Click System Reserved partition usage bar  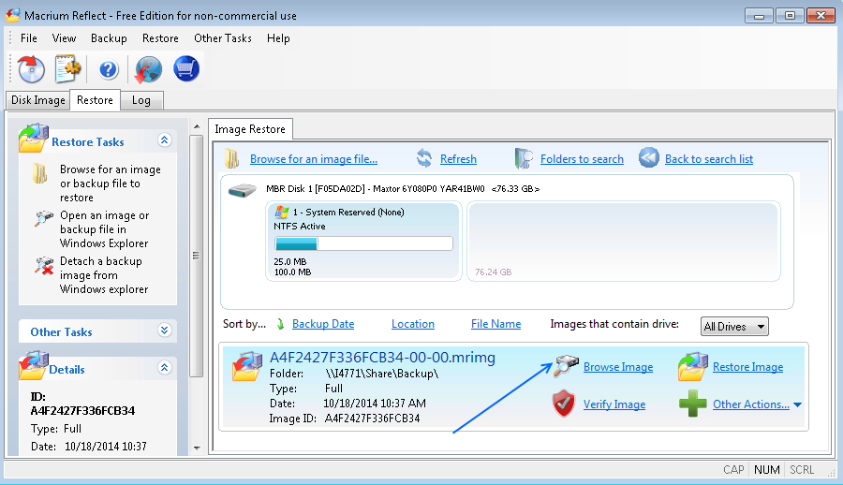[x=363, y=243]
